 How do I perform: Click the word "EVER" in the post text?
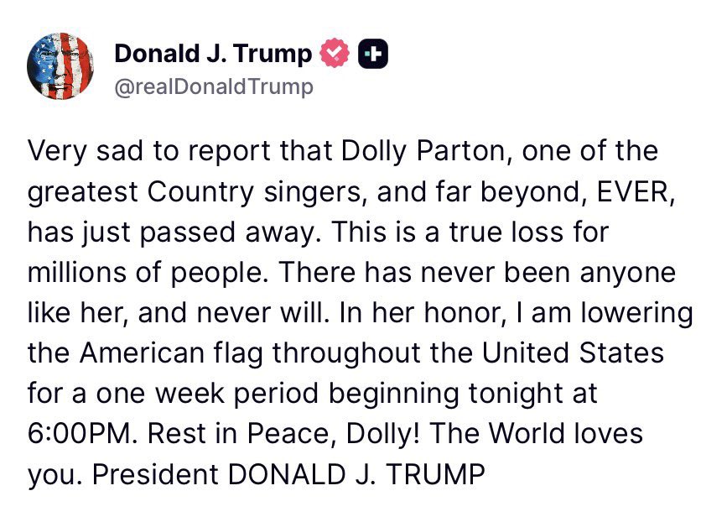[x=632, y=191]
